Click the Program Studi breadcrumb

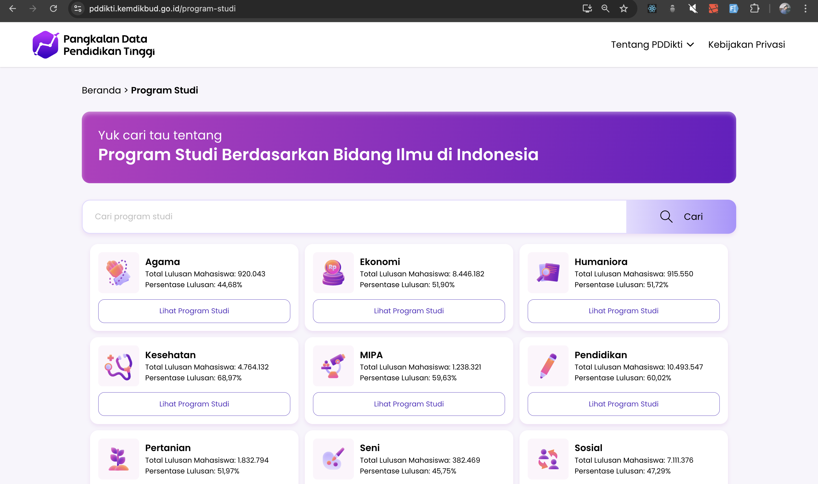(164, 90)
